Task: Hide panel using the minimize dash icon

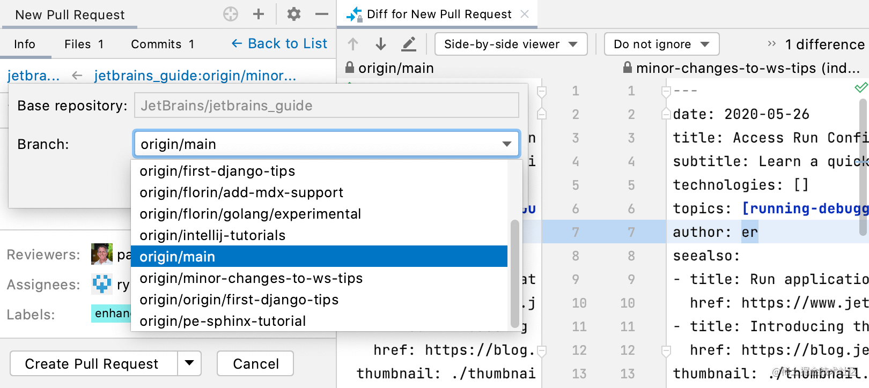Action: tap(322, 14)
